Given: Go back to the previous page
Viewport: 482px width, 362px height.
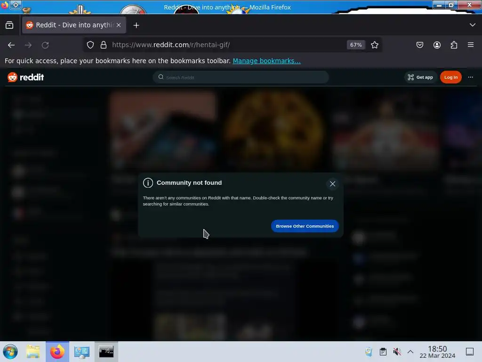Looking at the screenshot, I should 11,45.
